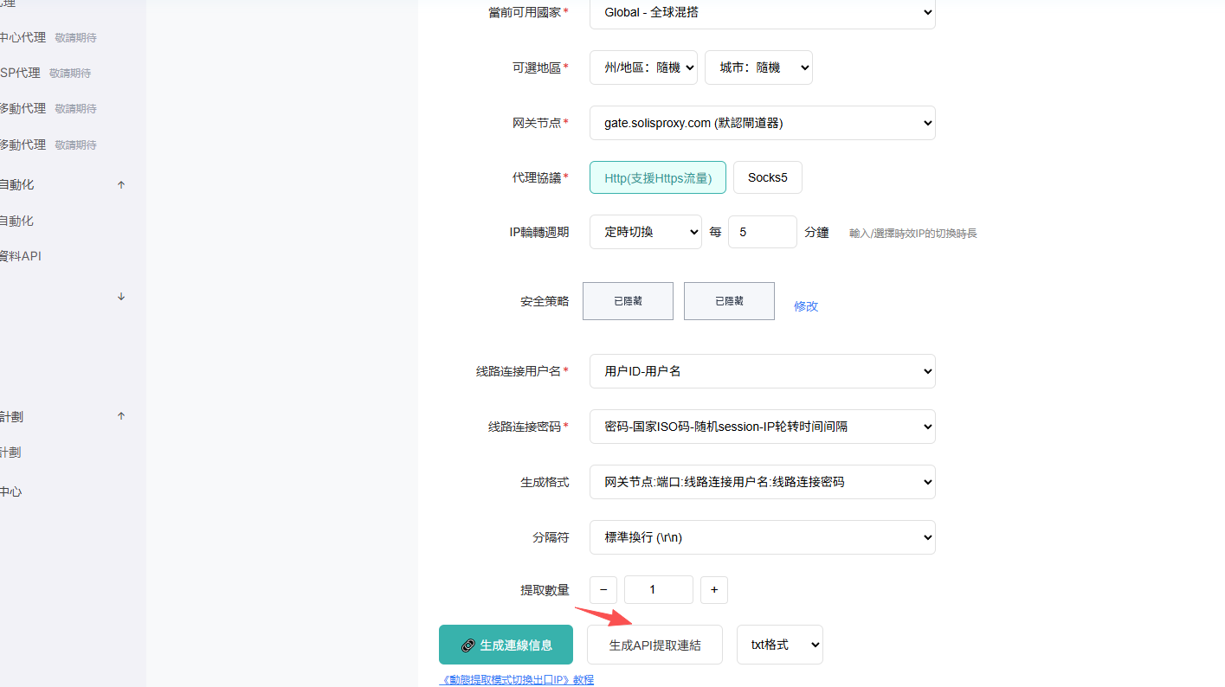Viewport: 1225px width, 687px height.
Task: Open the 线路连接密码 password format dropdown
Action: (762, 427)
